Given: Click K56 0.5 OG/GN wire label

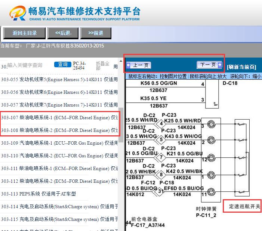Looking at the screenshot, I should pos(158,83).
